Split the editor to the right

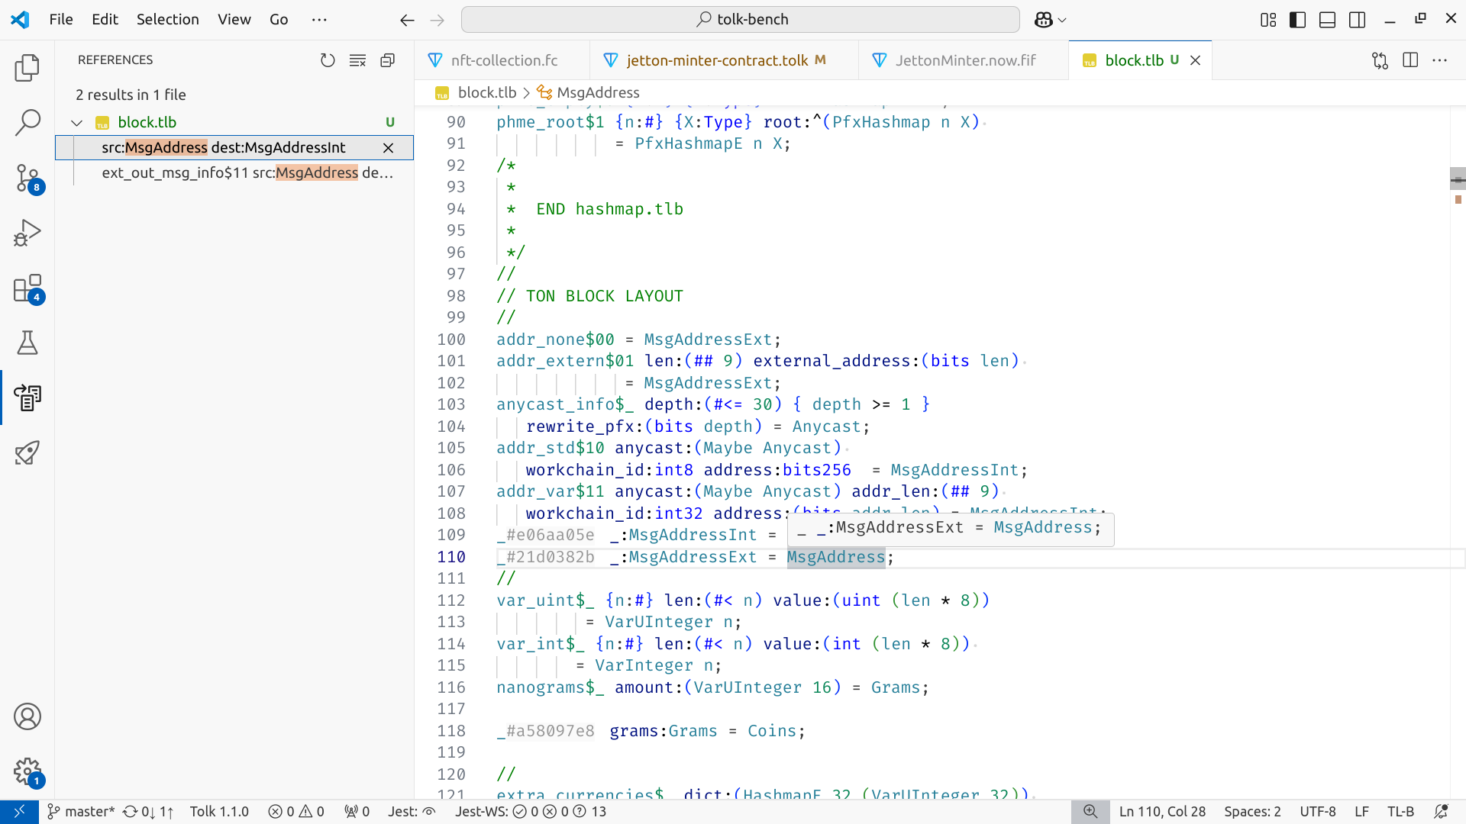pos(1410,60)
